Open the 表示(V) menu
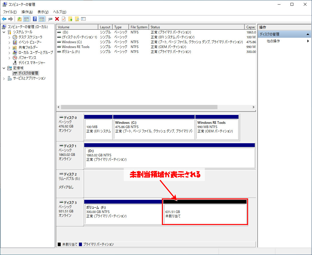The width and height of the screenshot is (312, 255). (x=43, y=12)
